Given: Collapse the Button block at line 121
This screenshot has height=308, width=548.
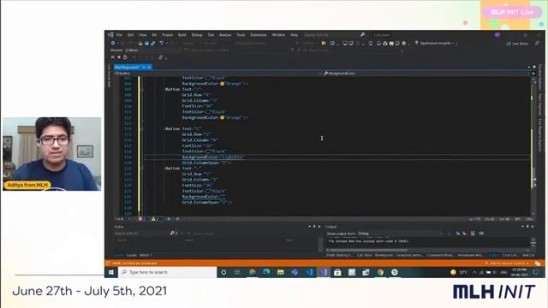Looking at the screenshot, I should 142,169.
